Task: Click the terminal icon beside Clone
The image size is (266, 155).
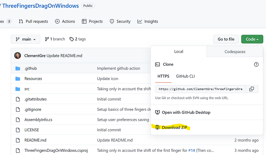Action: click(157, 64)
